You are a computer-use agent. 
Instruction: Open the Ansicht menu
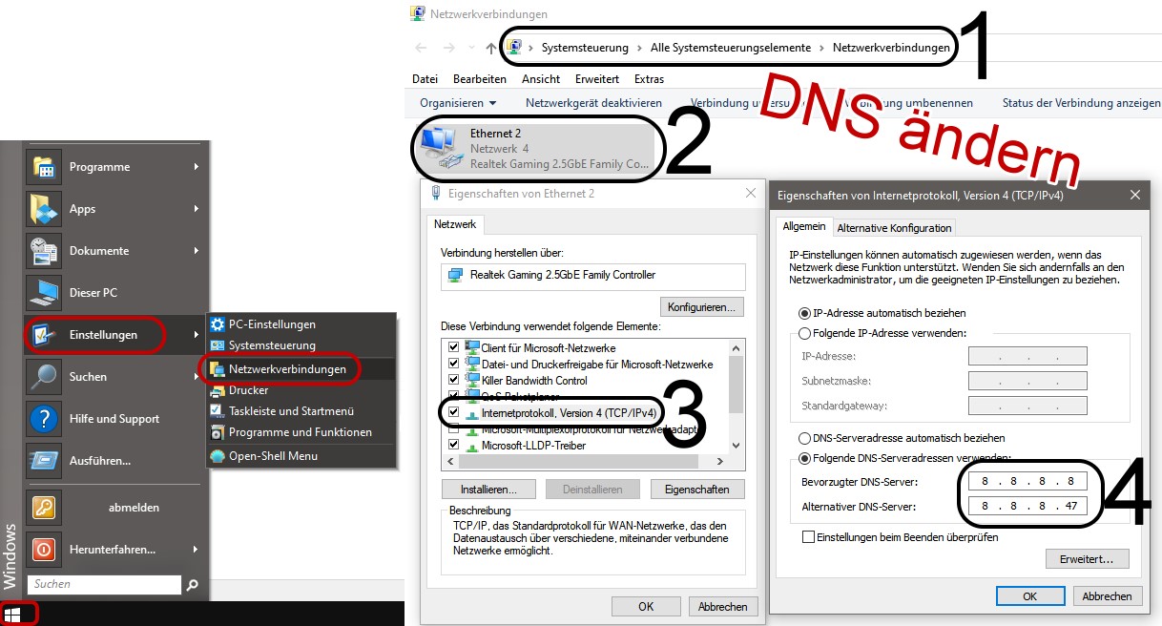[541, 79]
